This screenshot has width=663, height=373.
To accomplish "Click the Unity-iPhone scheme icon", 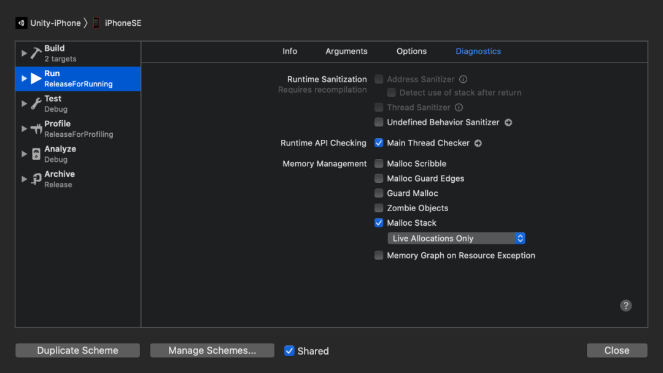I will [x=21, y=23].
